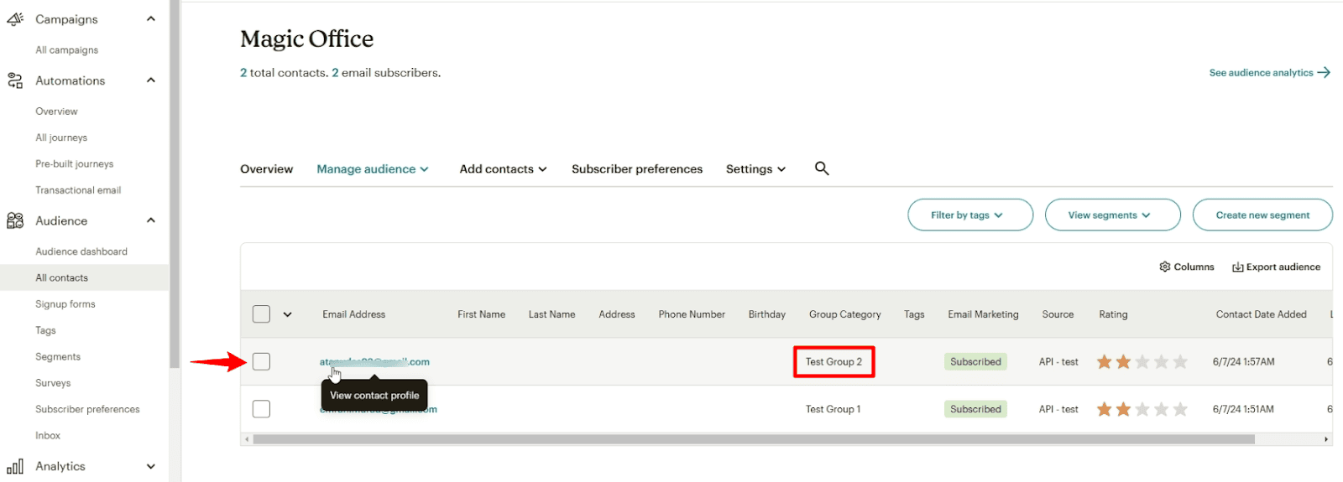Viewport: 1343px width, 482px height.
Task: Open Segments in the sidebar
Action: click(58, 356)
